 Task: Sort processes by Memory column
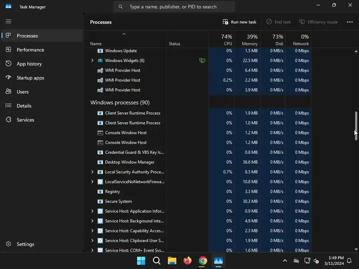point(247,40)
